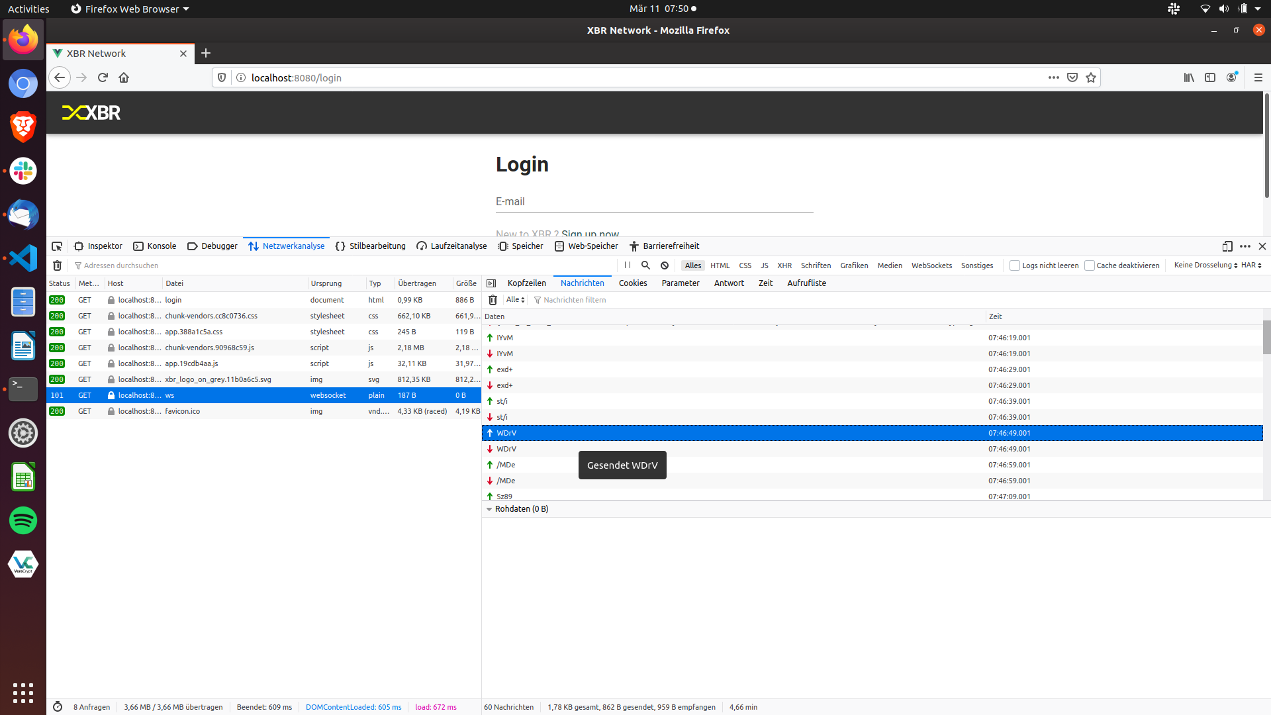This screenshot has width=1271, height=715.
Task: Toggle the Alles request filter
Action: (692, 265)
